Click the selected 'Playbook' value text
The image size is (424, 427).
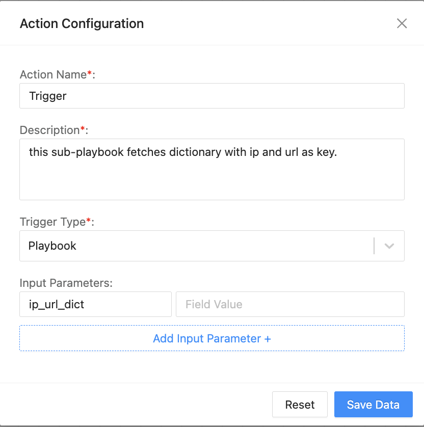(x=52, y=246)
